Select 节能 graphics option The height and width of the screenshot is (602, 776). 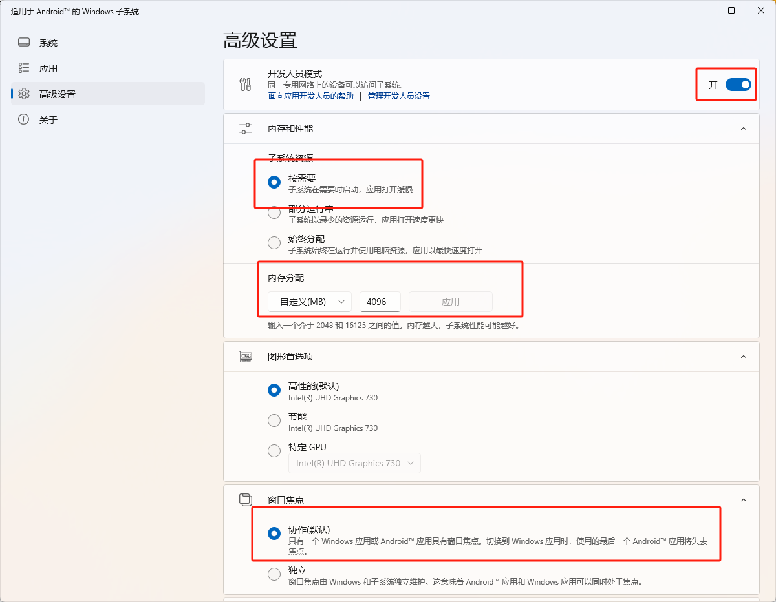[274, 421]
